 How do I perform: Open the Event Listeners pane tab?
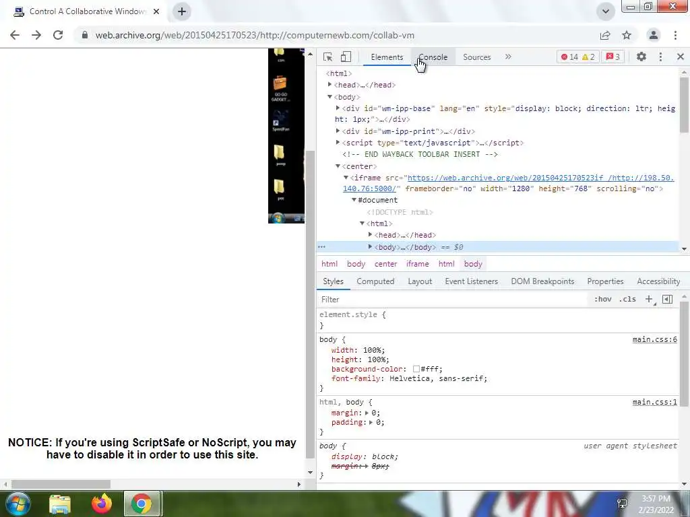tap(471, 281)
